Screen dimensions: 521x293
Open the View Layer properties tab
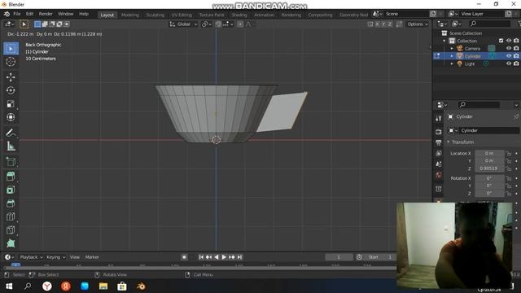click(439, 154)
